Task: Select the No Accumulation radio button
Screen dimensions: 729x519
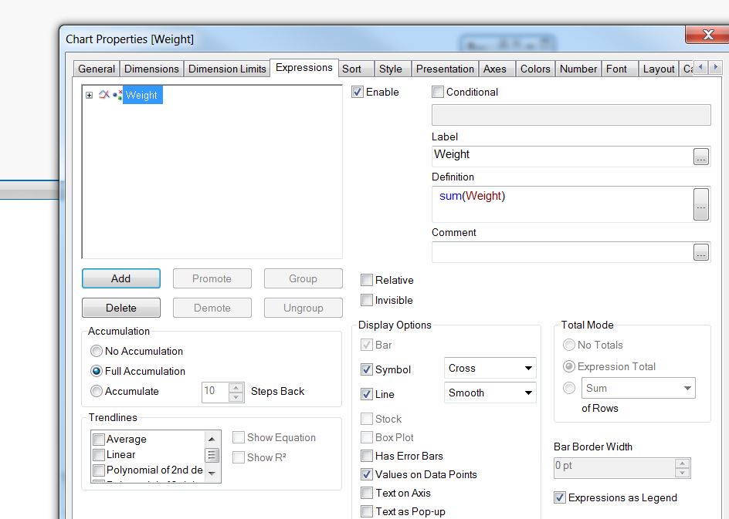Action: pyautogui.click(x=97, y=352)
